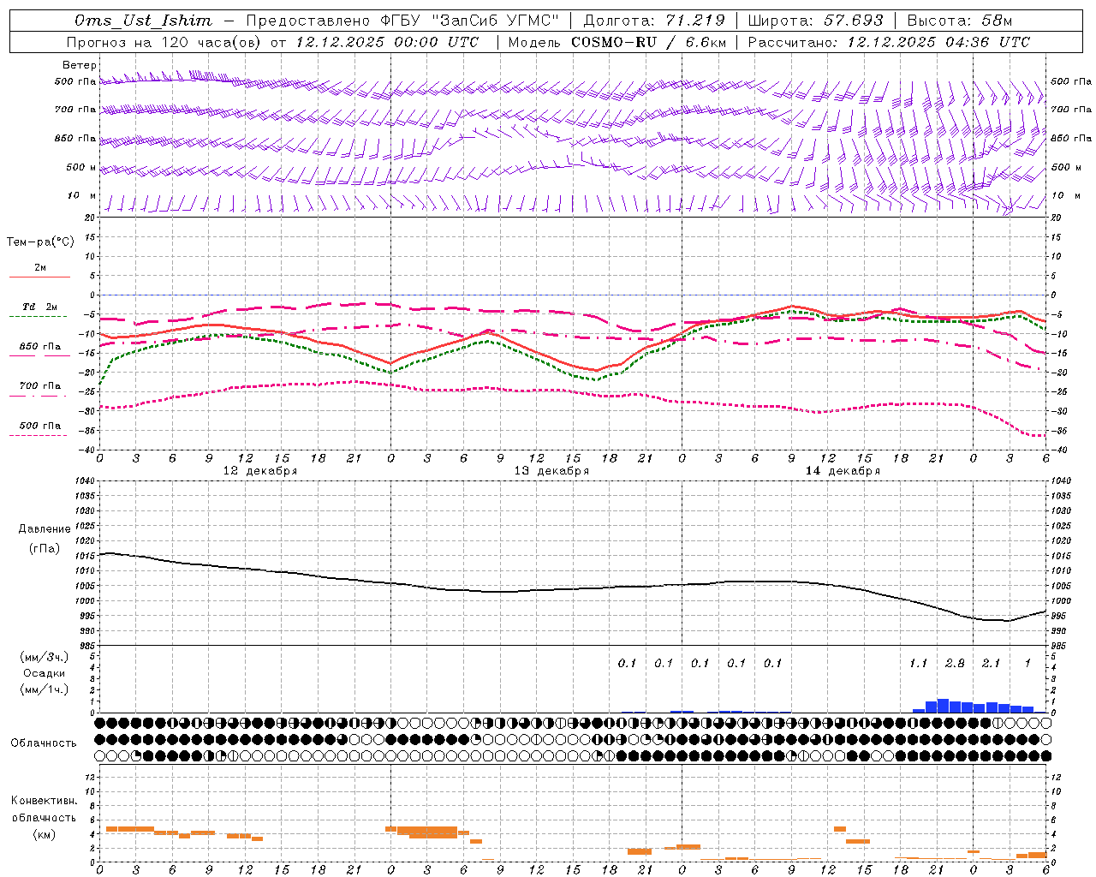Image resolution: width=1096 pixels, height=877 pixels.
Task: Click the Давление pressure section label
Action: pos(45,529)
